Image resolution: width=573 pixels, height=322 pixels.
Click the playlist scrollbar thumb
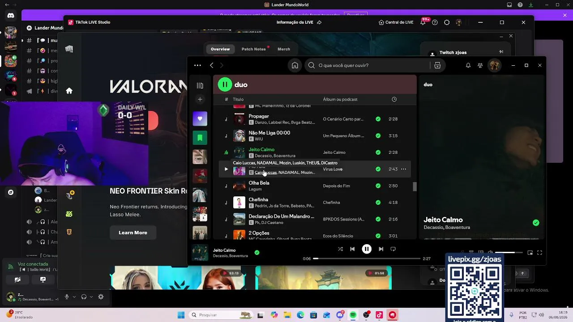pos(415,186)
